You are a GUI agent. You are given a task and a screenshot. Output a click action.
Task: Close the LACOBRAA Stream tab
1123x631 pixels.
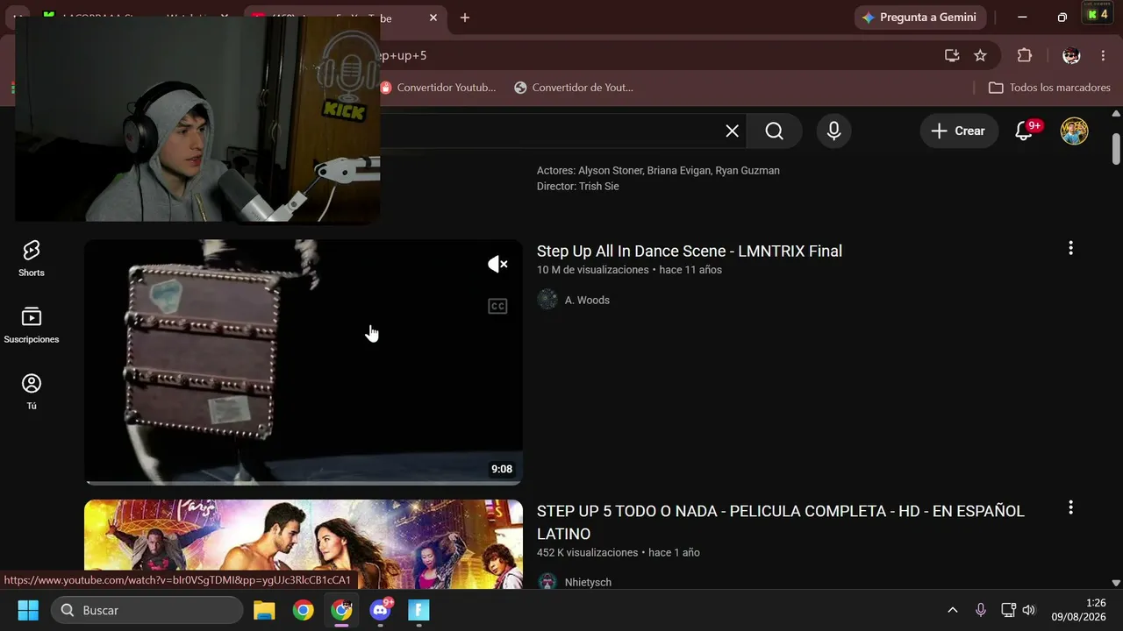225,18
